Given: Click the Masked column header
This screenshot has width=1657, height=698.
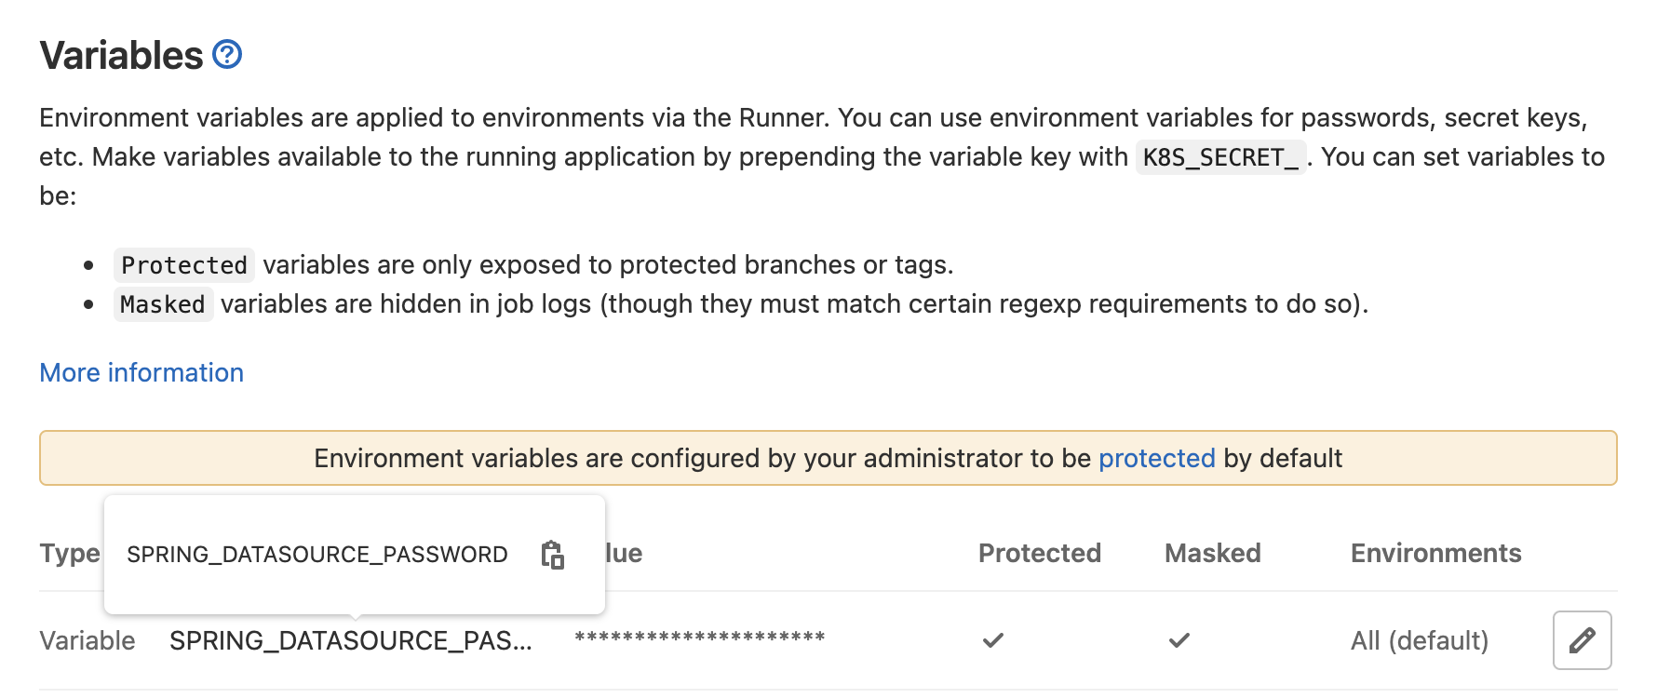Looking at the screenshot, I should click(x=1212, y=553).
